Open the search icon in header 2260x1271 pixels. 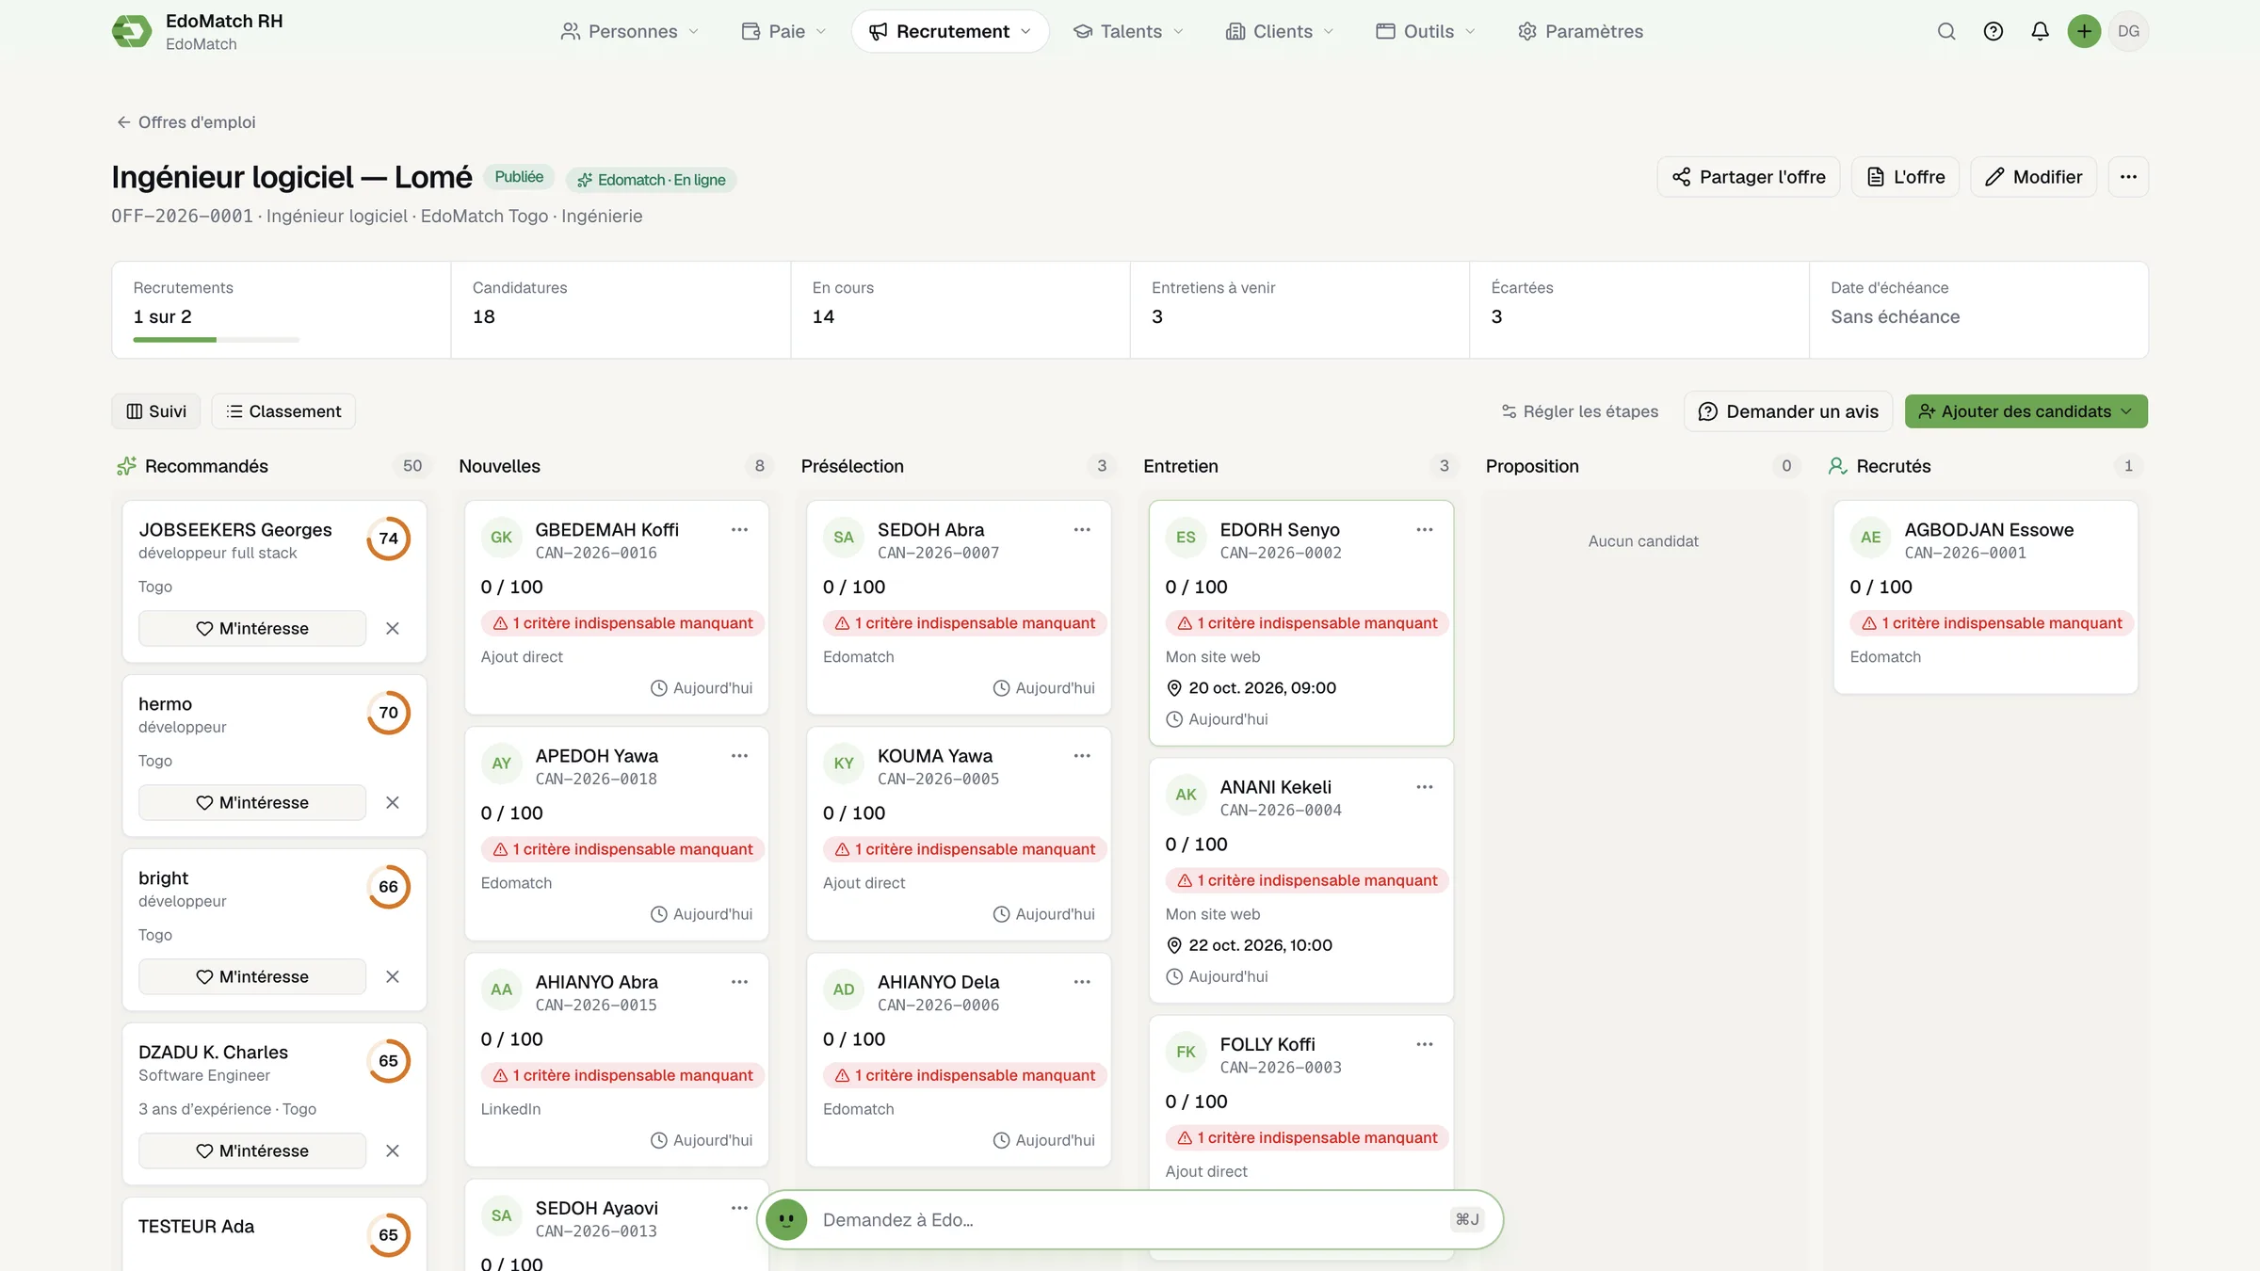click(1946, 31)
